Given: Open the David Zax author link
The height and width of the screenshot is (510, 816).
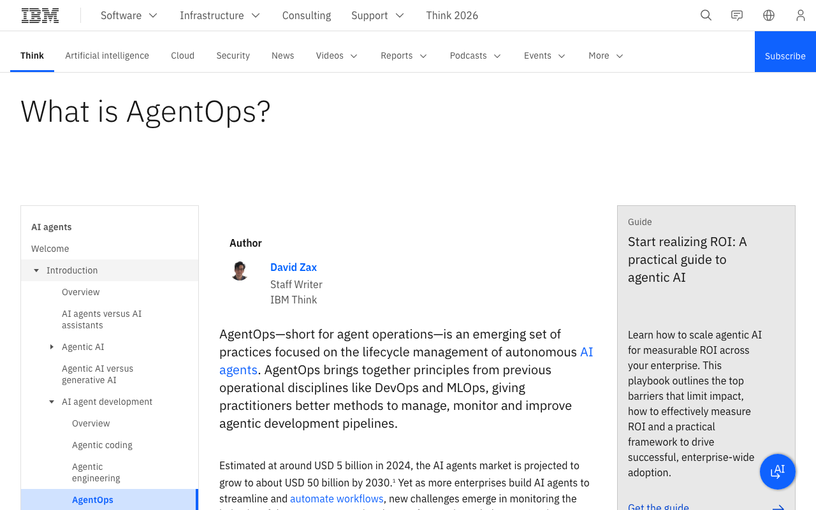Looking at the screenshot, I should pos(293,267).
